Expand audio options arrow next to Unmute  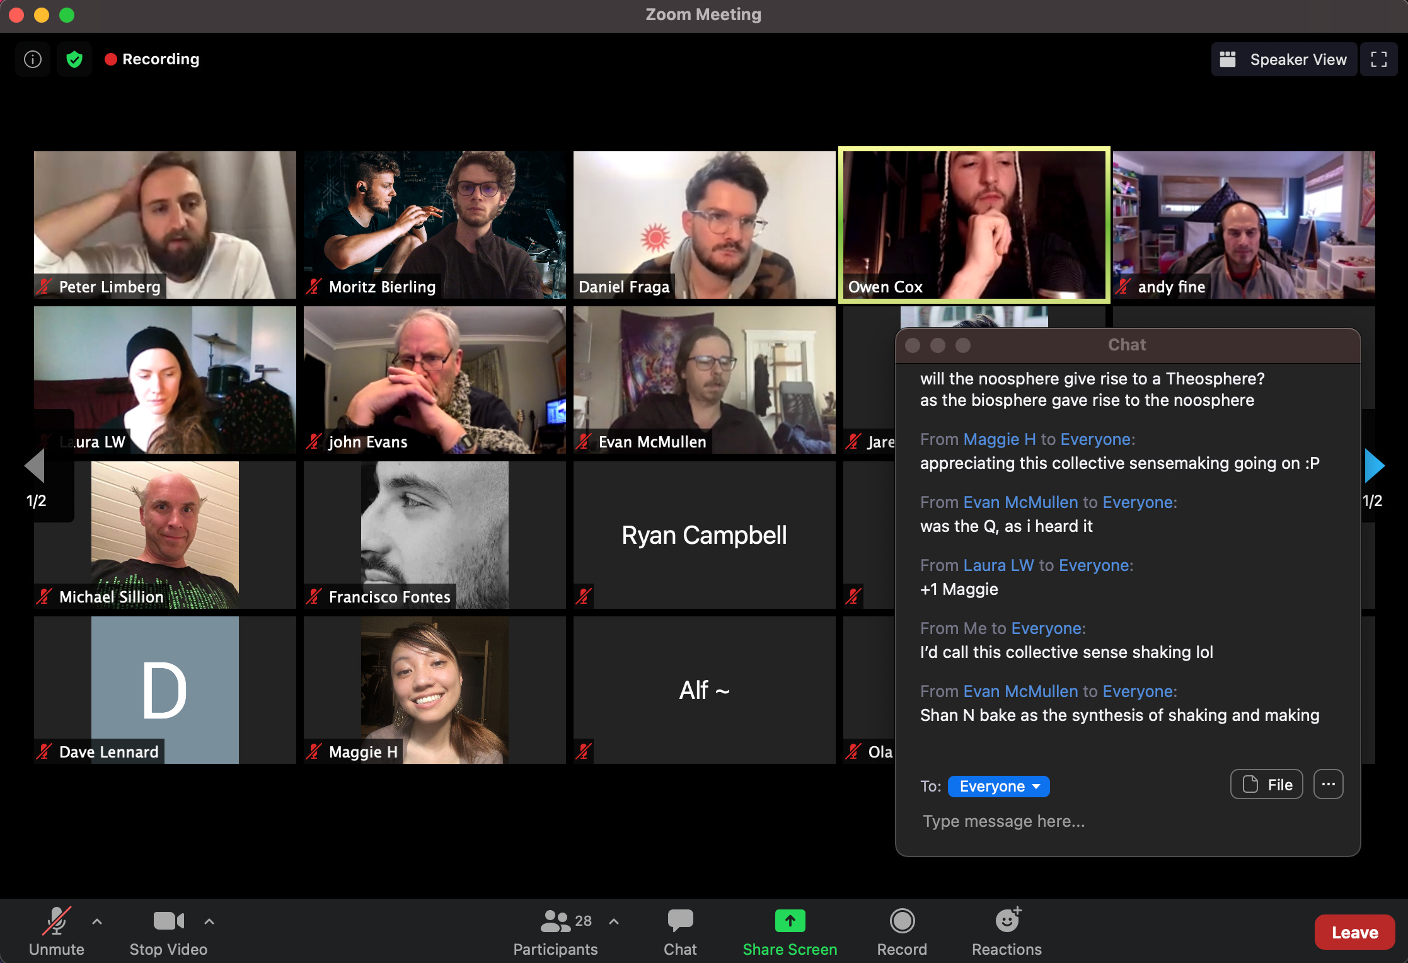point(97,921)
